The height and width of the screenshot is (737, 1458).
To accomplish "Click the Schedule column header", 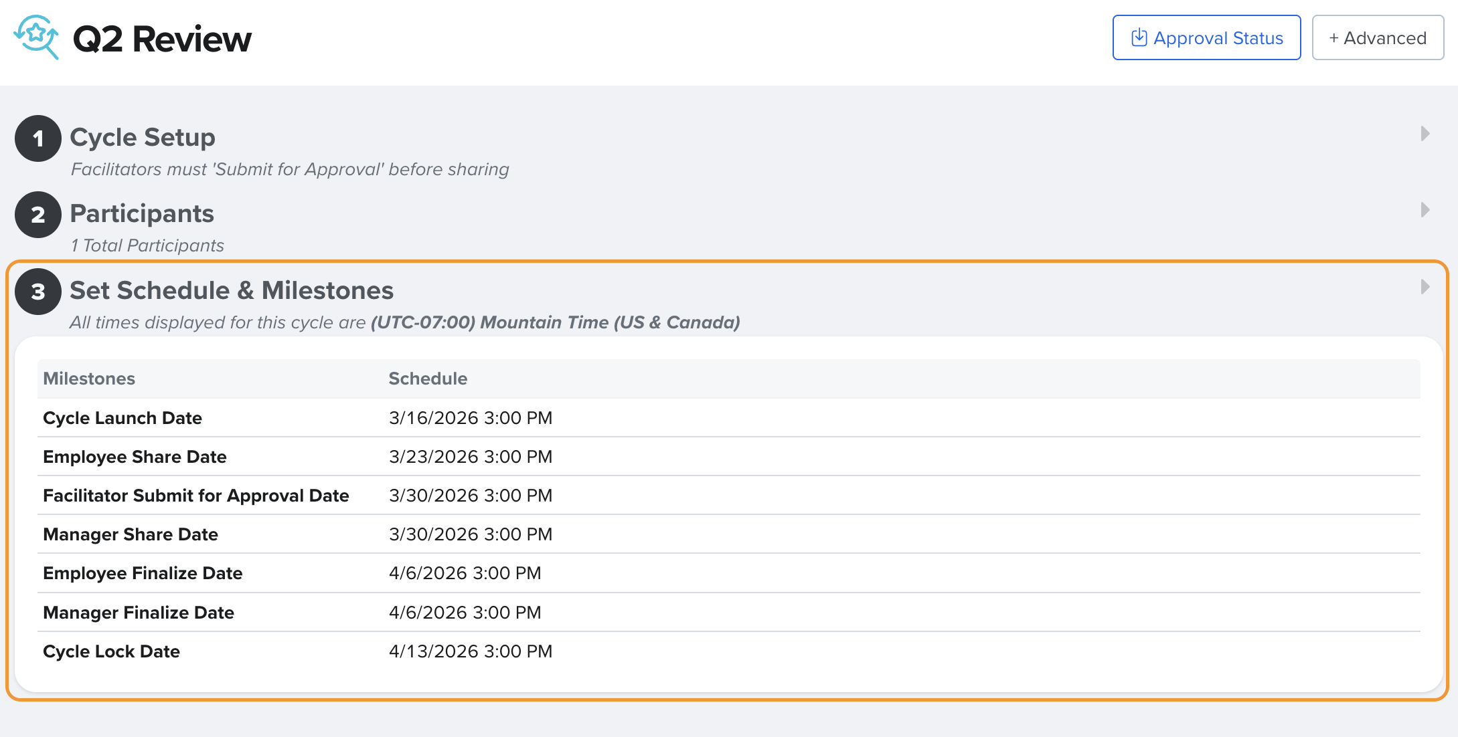I will [x=428, y=379].
